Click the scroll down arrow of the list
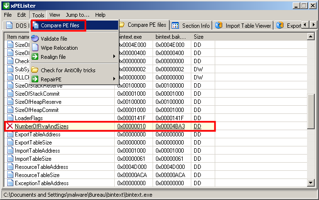319x200 pixels. click(311, 183)
